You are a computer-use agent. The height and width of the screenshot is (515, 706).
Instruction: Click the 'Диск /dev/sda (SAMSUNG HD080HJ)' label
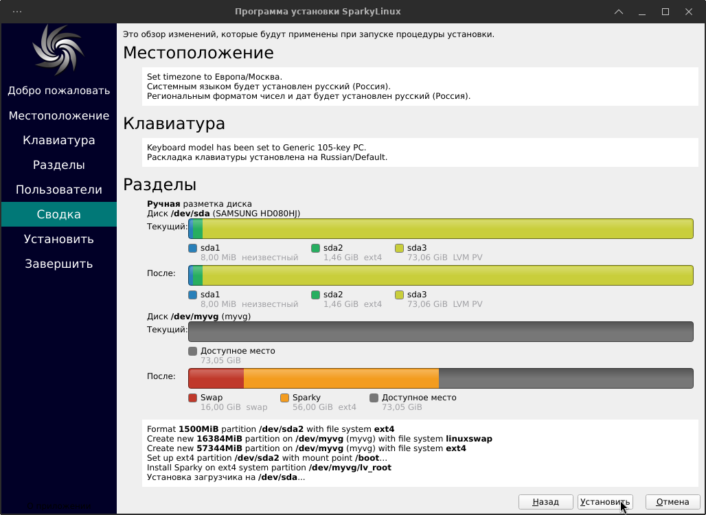pos(223,214)
